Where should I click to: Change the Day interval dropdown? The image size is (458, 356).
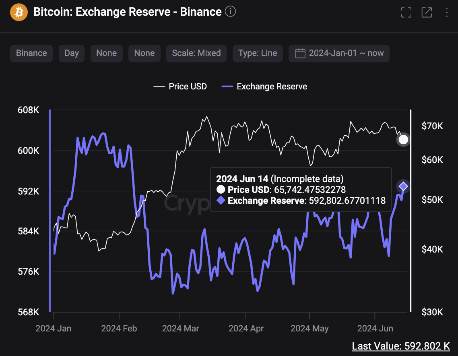coord(72,53)
